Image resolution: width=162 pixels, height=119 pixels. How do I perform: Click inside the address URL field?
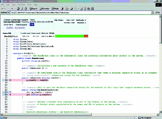coord(78,12)
